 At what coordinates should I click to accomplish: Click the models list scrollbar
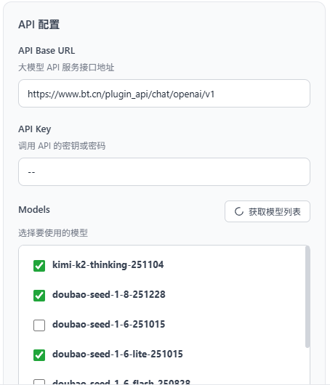(307, 297)
